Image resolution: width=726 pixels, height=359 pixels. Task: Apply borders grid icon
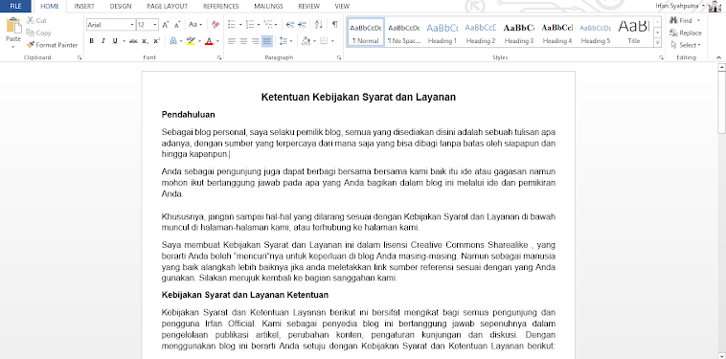(x=324, y=41)
